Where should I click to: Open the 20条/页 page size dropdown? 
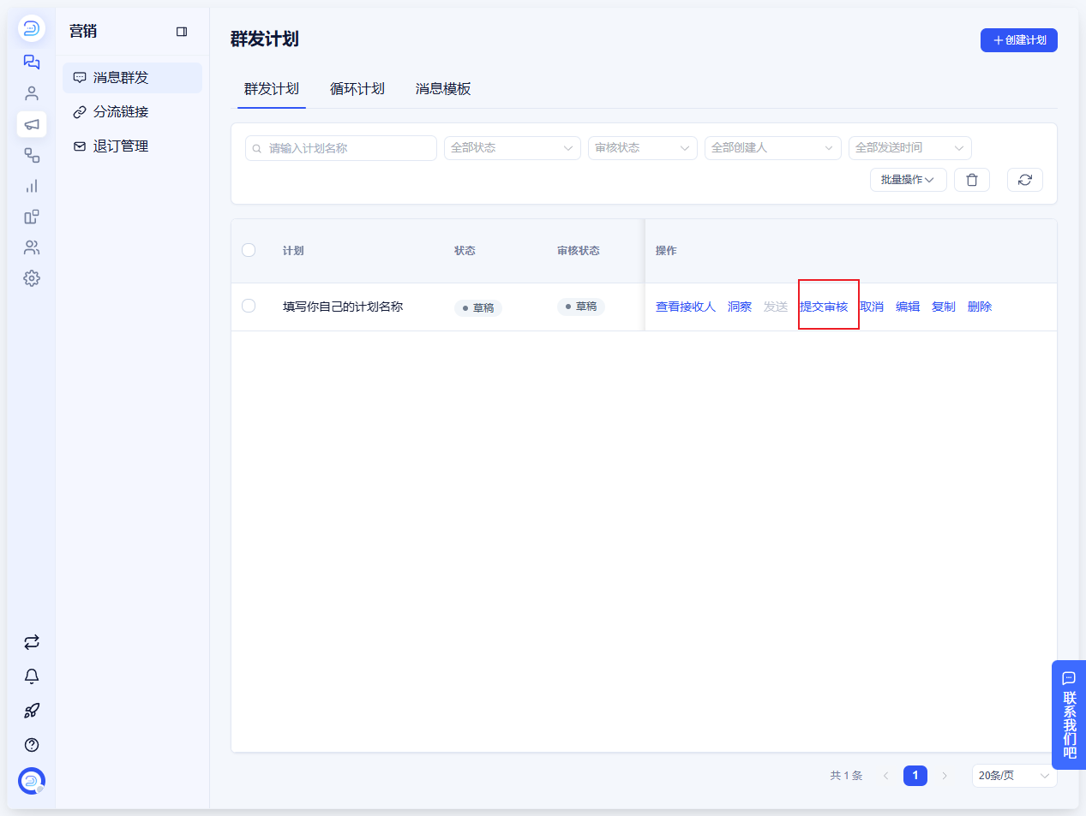(x=1014, y=776)
